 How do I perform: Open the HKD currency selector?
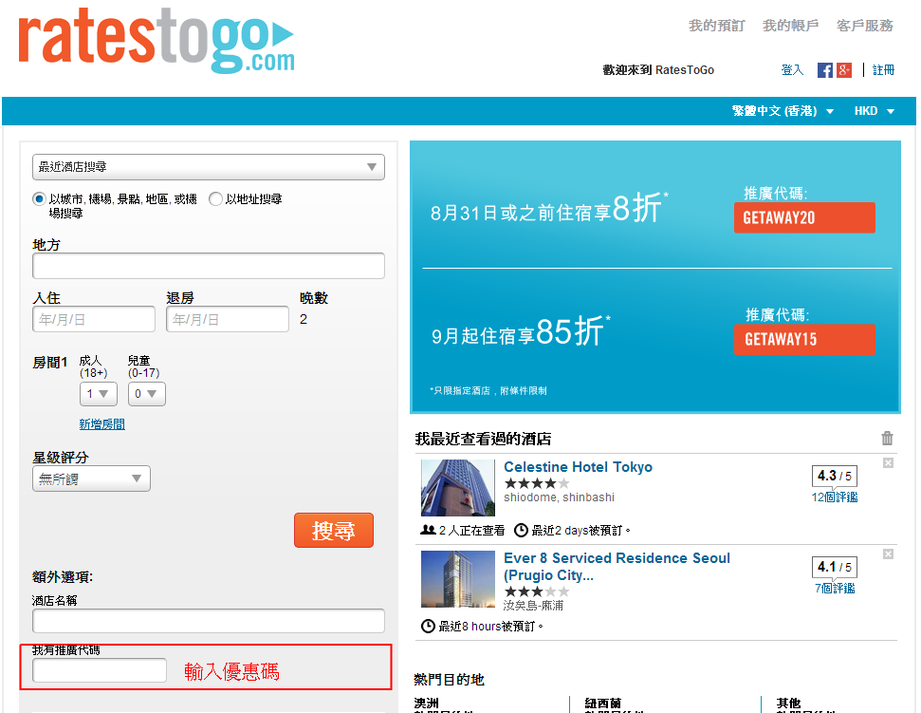point(874,111)
